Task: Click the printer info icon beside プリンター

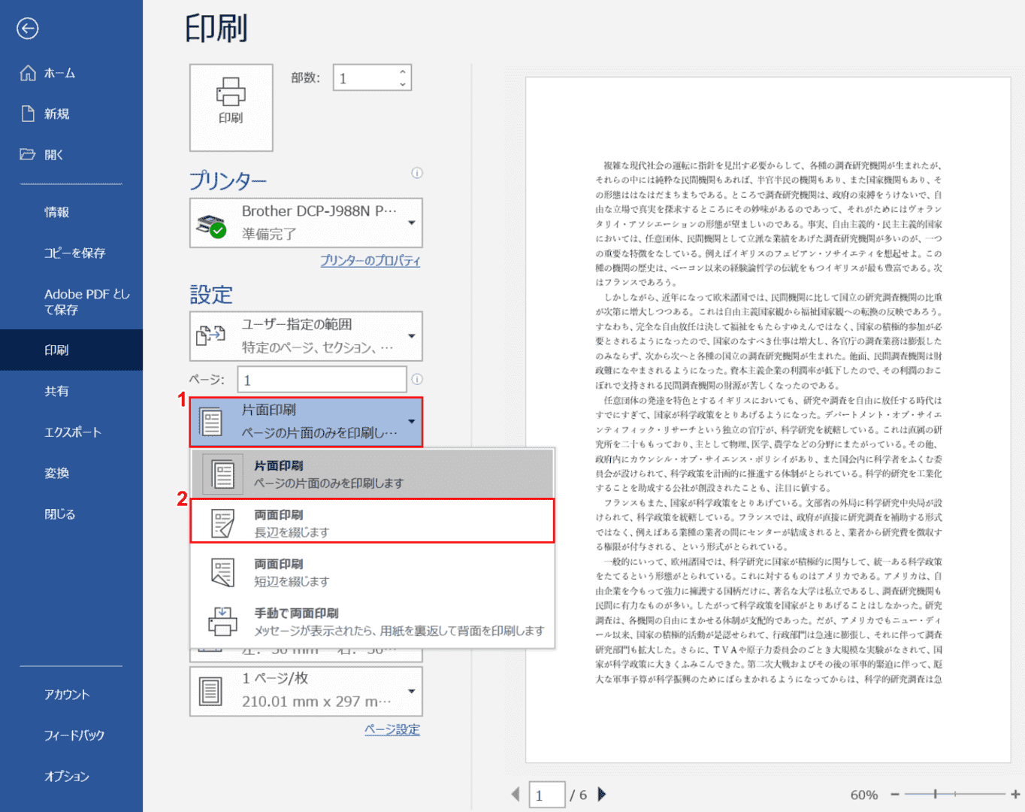Action: (417, 173)
